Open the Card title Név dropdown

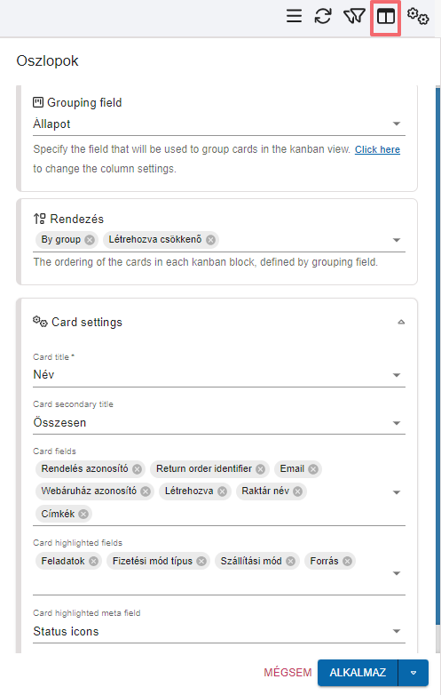click(x=219, y=375)
